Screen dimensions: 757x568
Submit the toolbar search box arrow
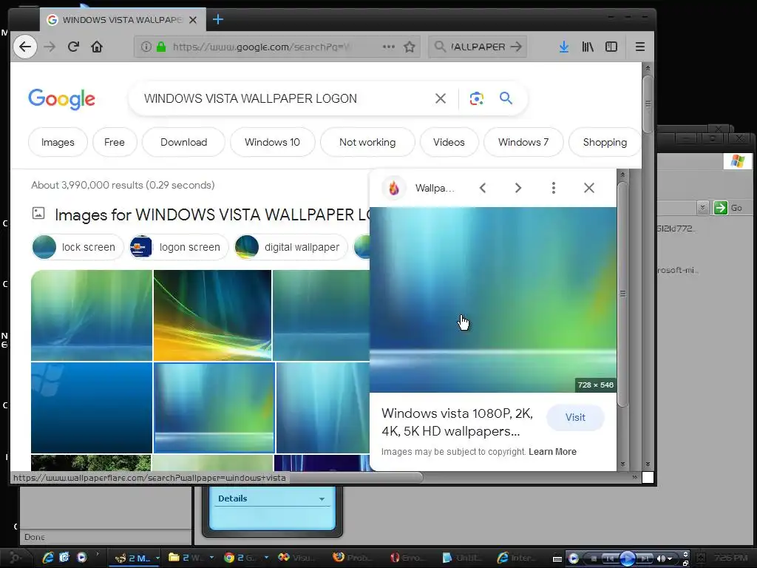pos(516,47)
